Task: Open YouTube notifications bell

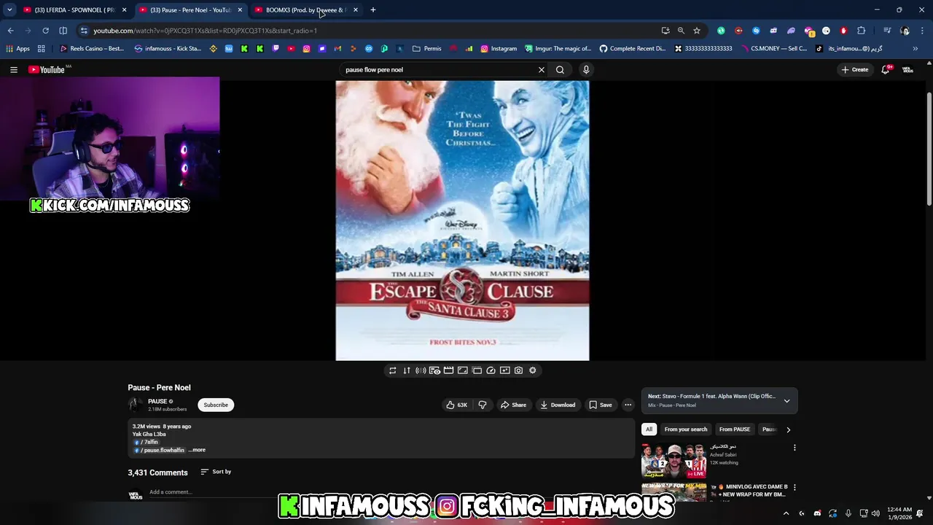Action: coord(885,70)
